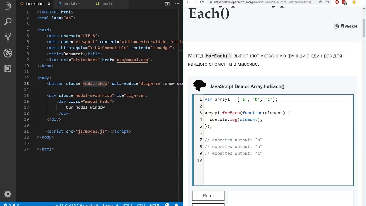The width and height of the screenshot is (366, 206).
Task: Click line number 1 in demo editor
Action: (201, 99)
